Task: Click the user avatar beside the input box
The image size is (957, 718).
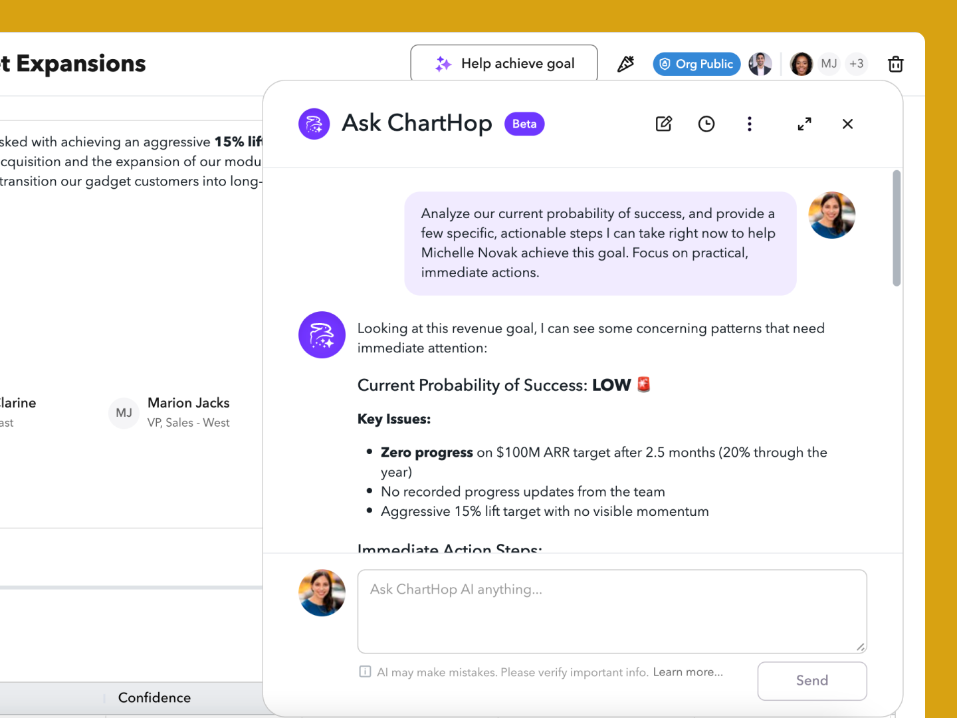Action: [x=322, y=593]
